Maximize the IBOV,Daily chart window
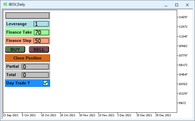Viewport: 195px width, 121px height. pos(177,5)
